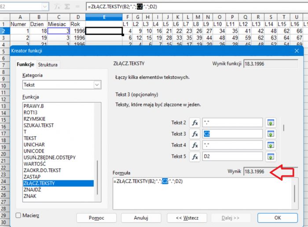The height and width of the screenshot is (227, 308).
Task: Click into the Tekst 4 input field
Action: point(232,145)
